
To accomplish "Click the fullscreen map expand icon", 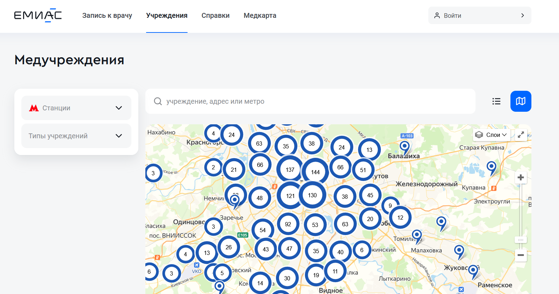I will tap(521, 135).
